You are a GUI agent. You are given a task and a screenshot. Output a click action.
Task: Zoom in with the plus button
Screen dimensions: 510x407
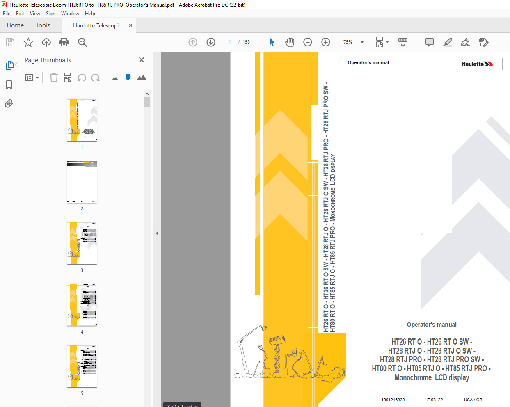click(326, 42)
